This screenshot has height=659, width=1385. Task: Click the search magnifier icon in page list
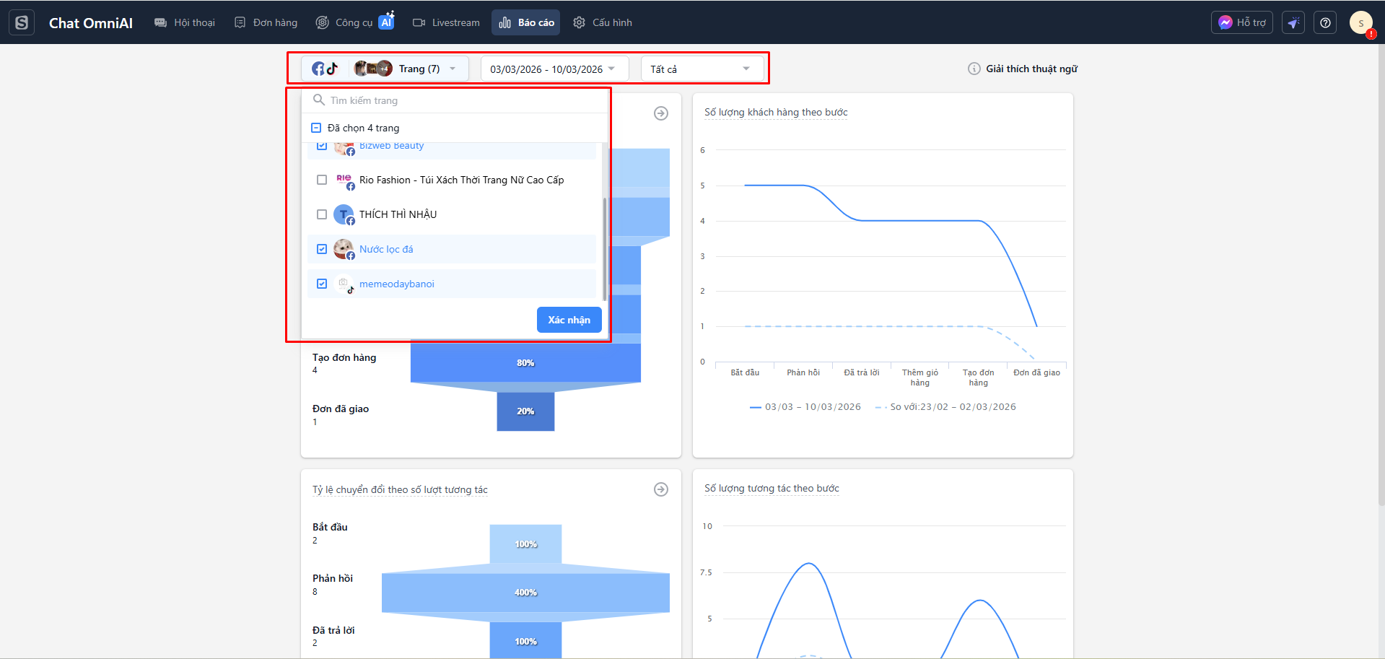click(318, 100)
